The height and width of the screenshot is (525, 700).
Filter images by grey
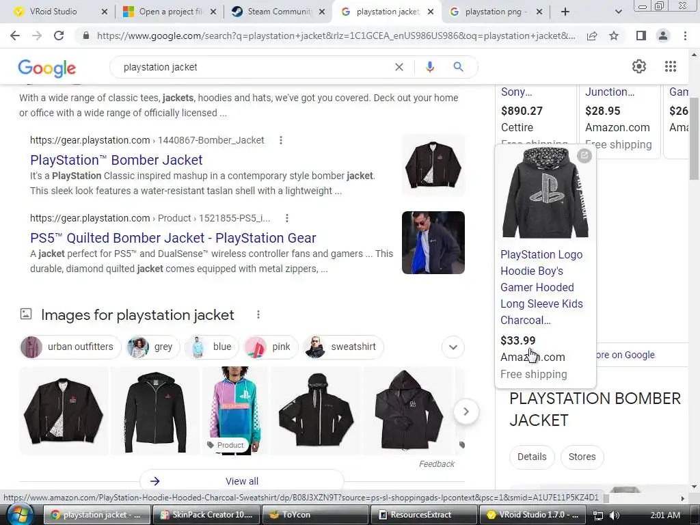click(152, 347)
